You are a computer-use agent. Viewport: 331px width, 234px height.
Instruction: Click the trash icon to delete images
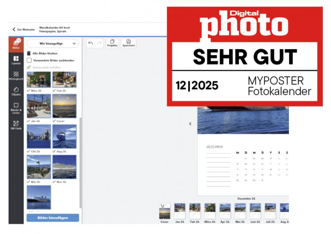(29, 53)
